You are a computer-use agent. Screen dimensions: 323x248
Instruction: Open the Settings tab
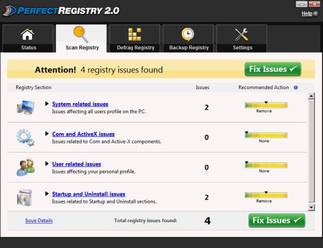(x=242, y=39)
